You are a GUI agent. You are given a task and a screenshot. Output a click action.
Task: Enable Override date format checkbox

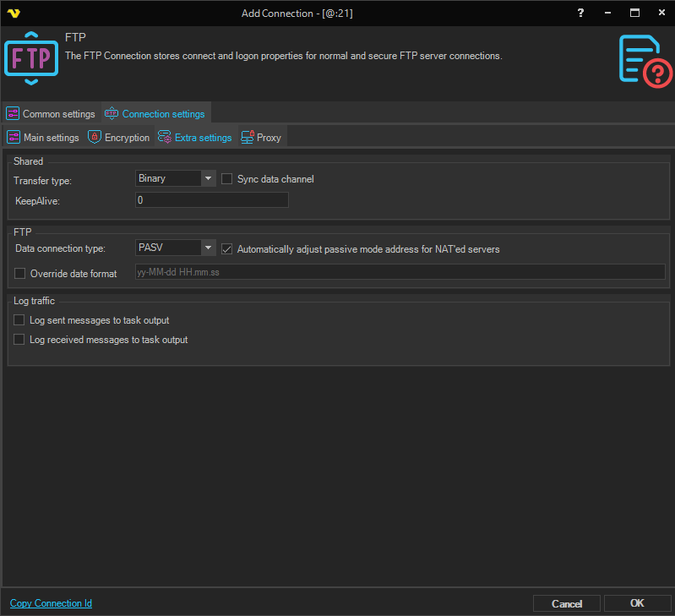[x=20, y=274]
